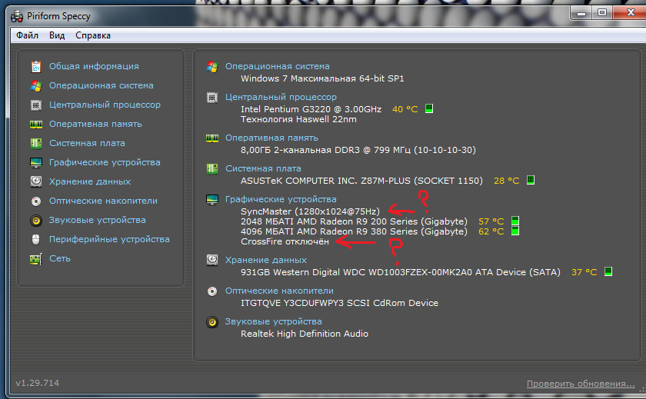Click the speaker icon beside Звуковые устройства in sidebar

tap(35, 221)
